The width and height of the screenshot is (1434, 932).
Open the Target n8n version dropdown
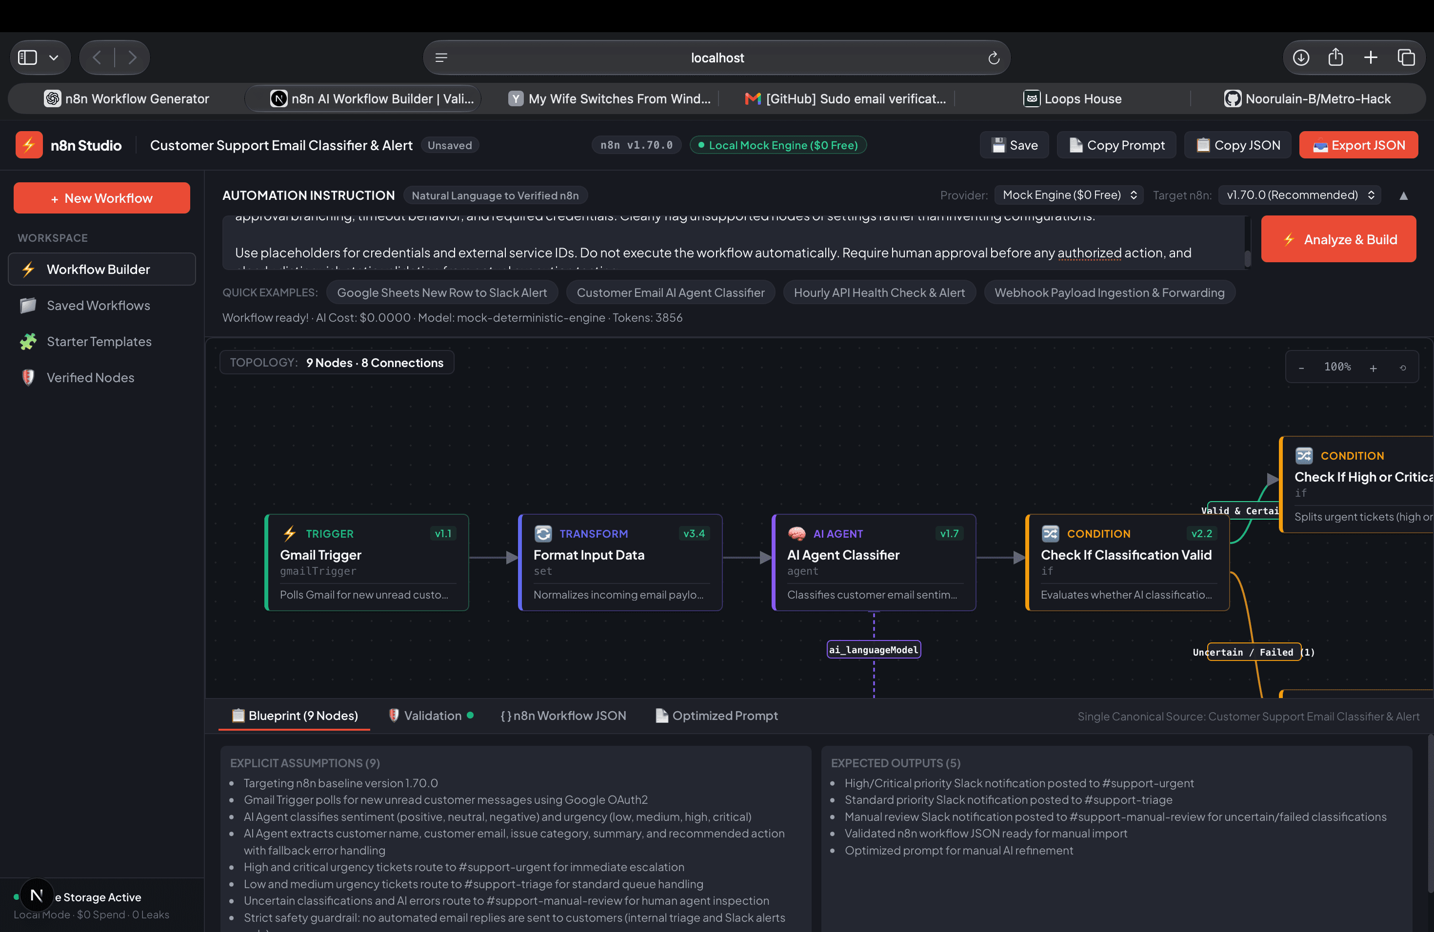coord(1300,195)
